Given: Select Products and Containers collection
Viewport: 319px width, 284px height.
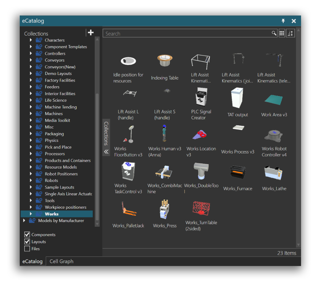Looking at the screenshot, I should pos(68,160).
